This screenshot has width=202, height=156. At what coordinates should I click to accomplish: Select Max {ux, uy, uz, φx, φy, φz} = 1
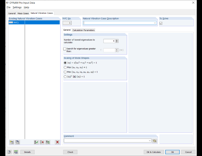click(65, 72)
